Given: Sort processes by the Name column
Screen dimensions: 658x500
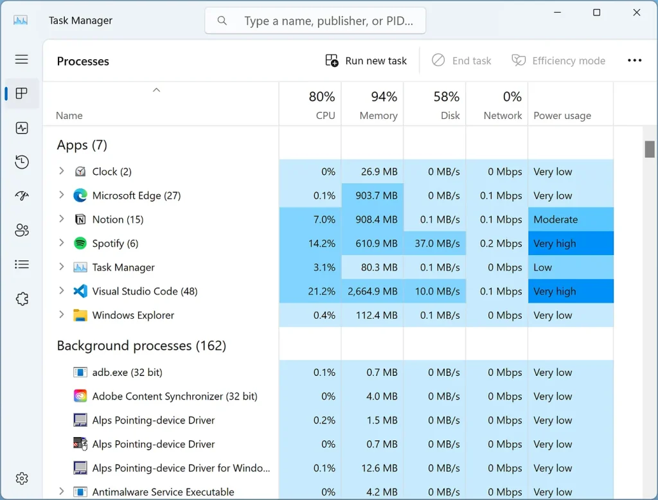Looking at the screenshot, I should (161, 104).
